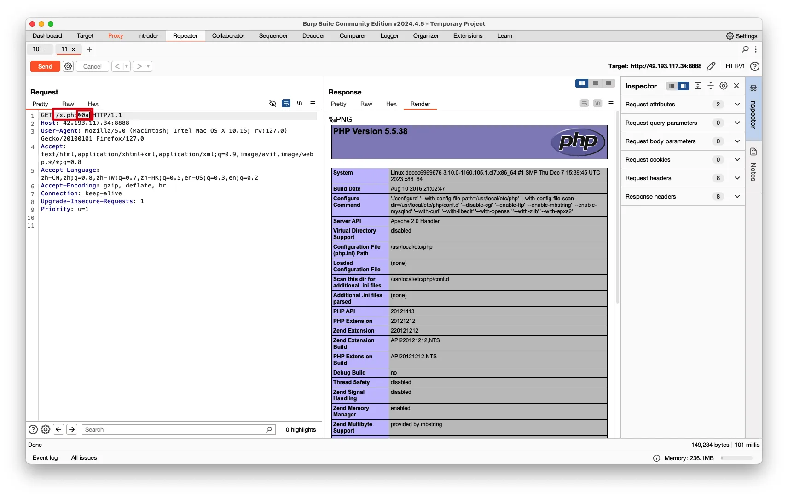Open request editor hamburger menu
Image resolution: width=788 pixels, height=498 pixels.
(x=313, y=104)
